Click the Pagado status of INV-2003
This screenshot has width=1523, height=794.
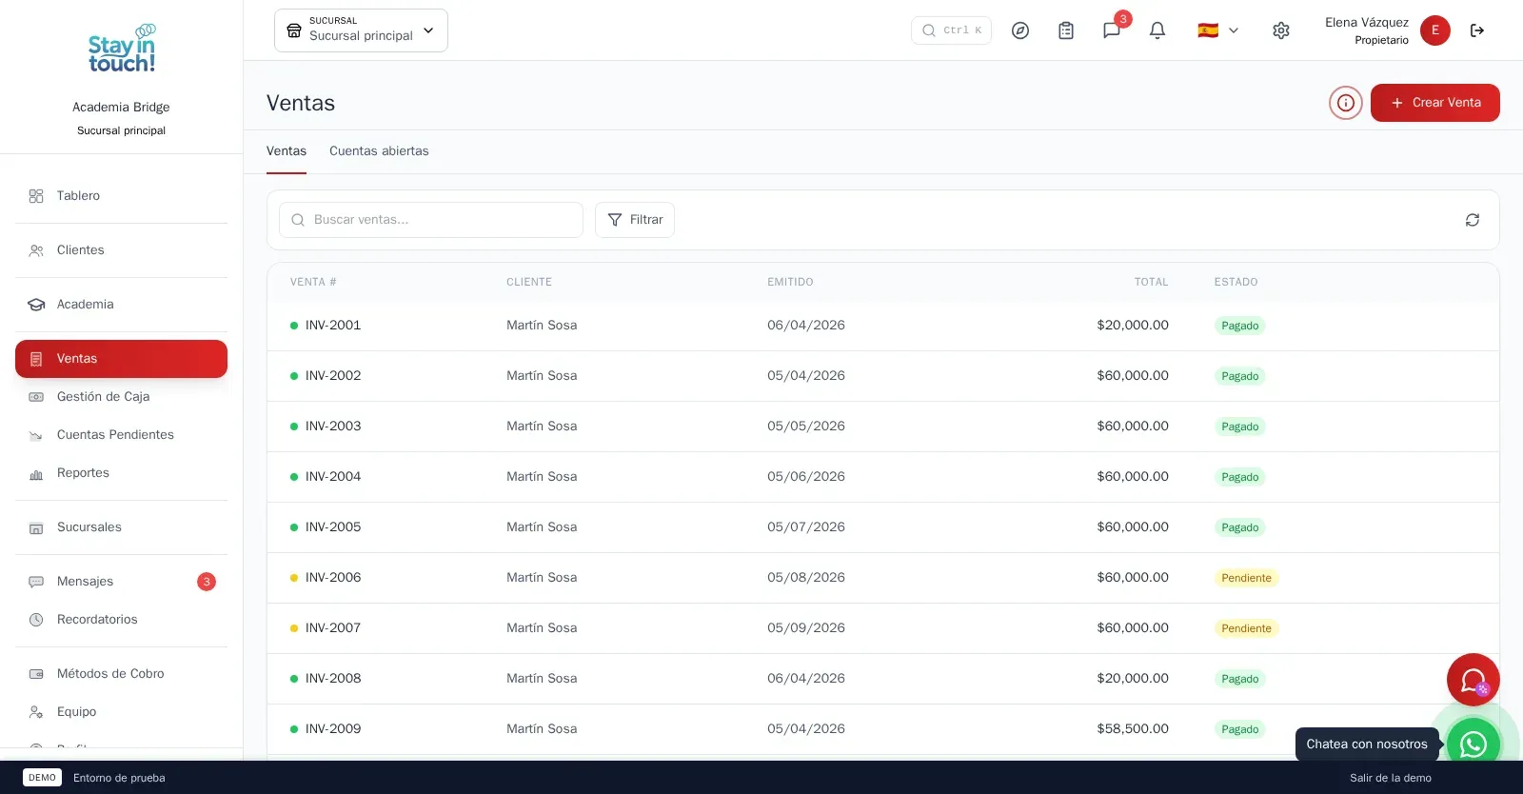click(1239, 427)
